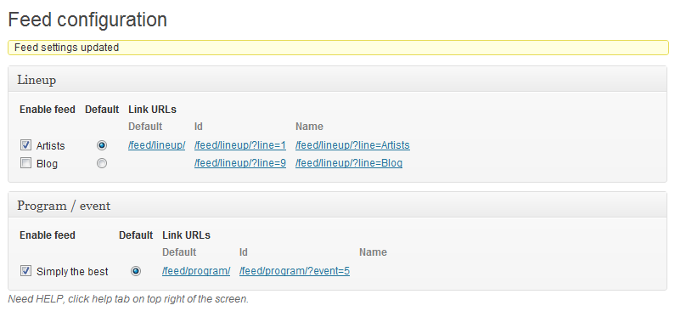Uncheck the Simply the best feed checkbox
The height and width of the screenshot is (311, 675).
[26, 271]
